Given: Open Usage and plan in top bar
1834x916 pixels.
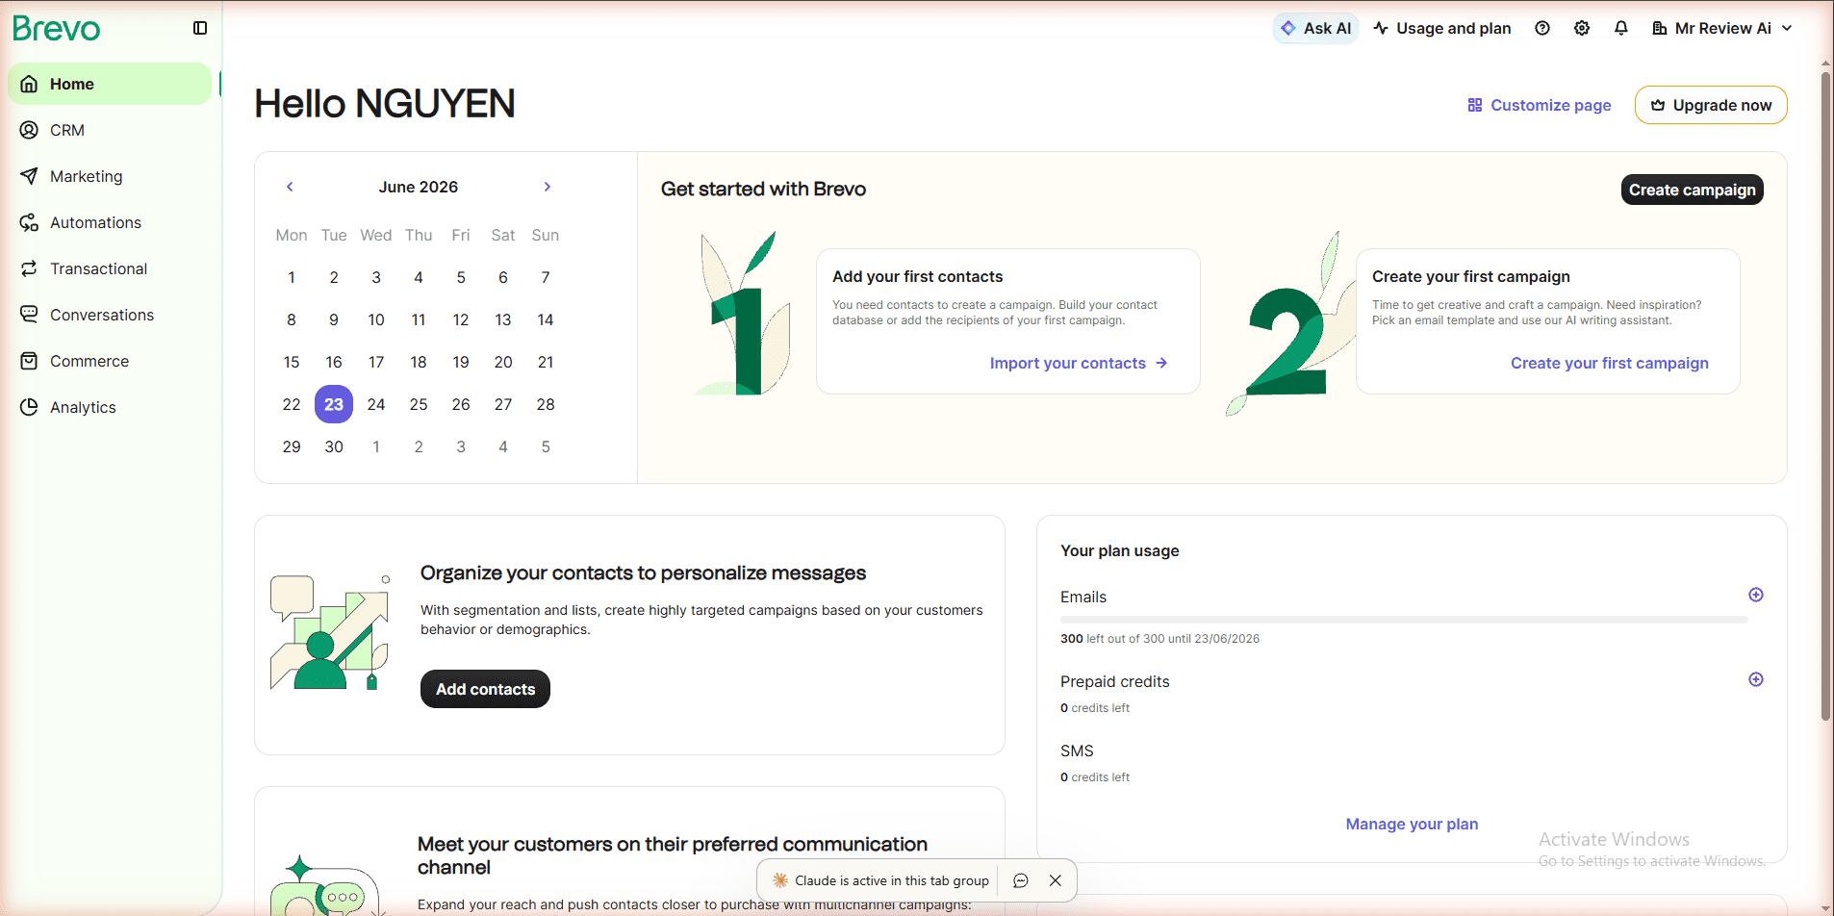Looking at the screenshot, I should [1442, 28].
